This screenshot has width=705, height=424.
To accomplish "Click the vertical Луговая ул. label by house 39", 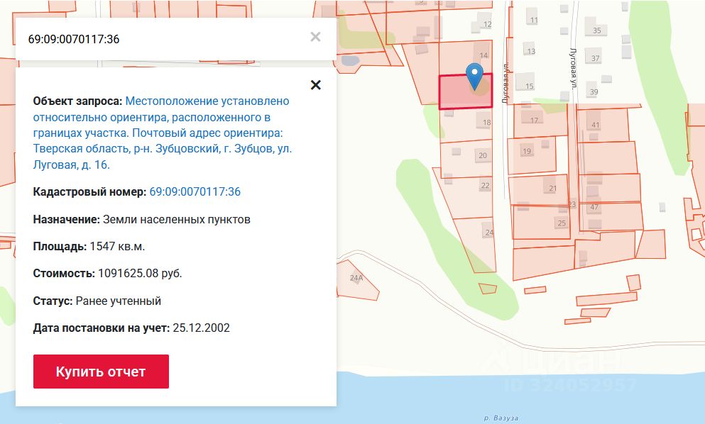I will pos(573,68).
